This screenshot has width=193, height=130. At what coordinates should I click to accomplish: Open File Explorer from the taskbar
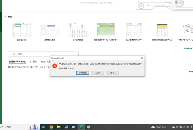(x=59, y=127)
